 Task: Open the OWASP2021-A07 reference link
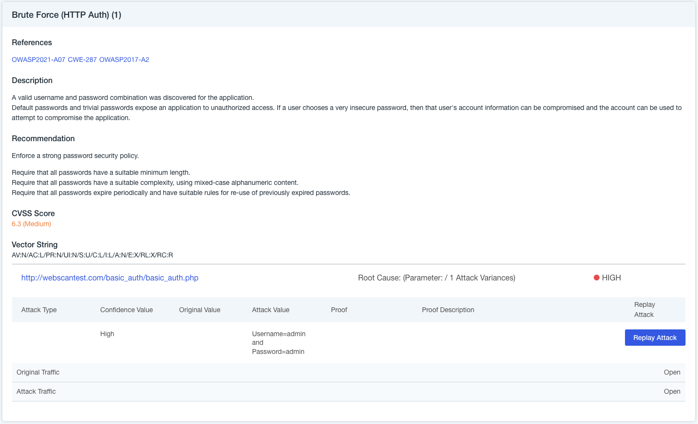click(38, 60)
